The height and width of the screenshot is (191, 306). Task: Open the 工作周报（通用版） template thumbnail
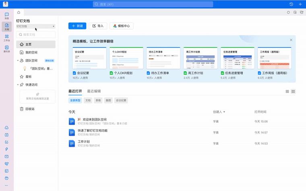(274, 58)
